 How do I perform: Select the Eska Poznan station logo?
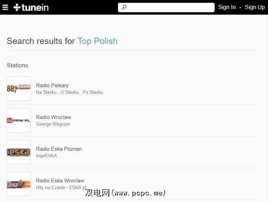tap(18, 152)
